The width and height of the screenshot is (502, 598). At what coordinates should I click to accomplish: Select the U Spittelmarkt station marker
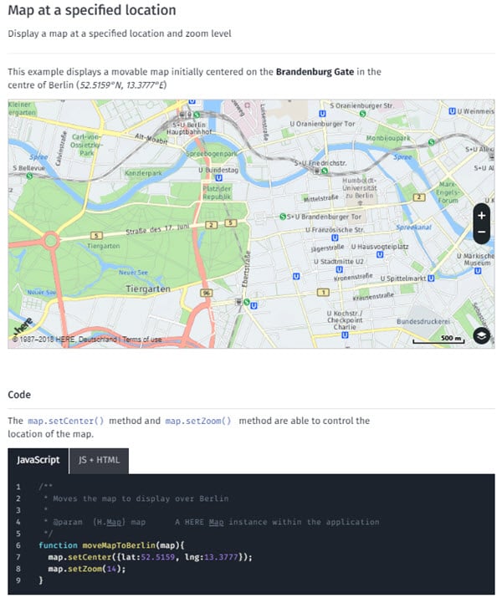[431, 278]
